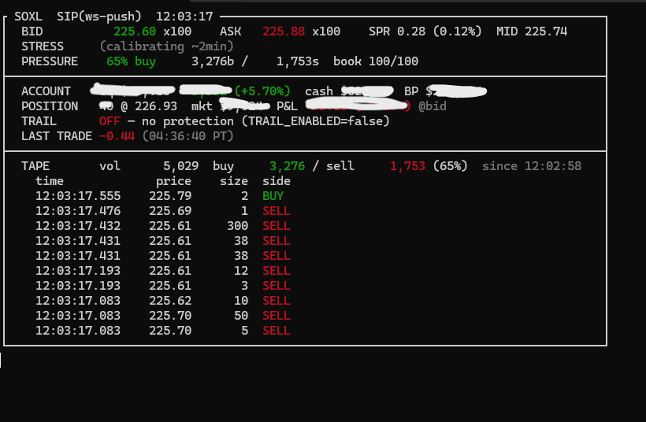Click the size 12 trade in tape
This screenshot has width=646, height=422.
coord(241,271)
